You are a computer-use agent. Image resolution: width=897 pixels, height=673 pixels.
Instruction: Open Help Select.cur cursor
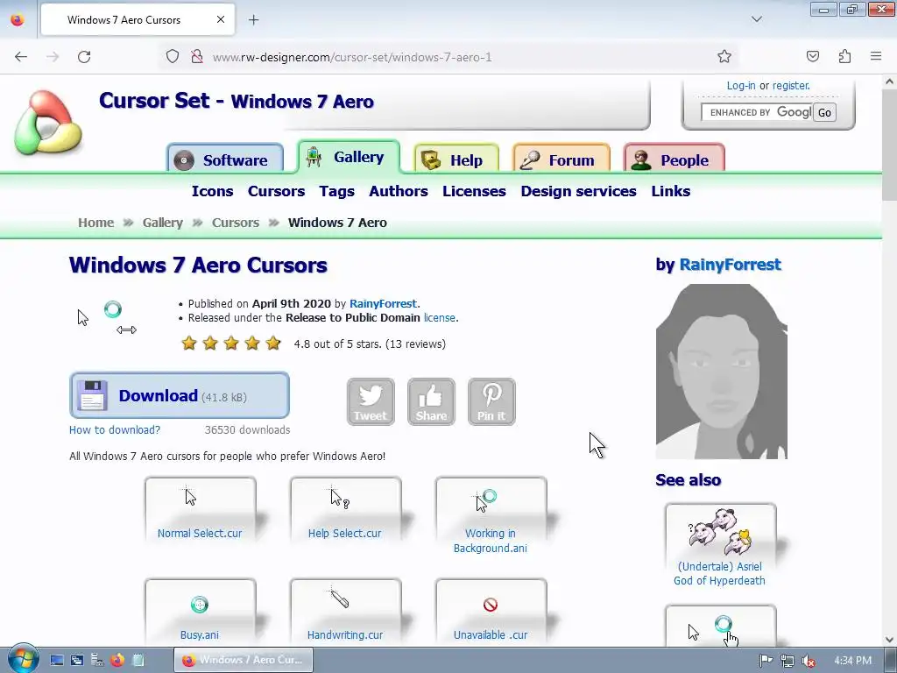point(345,509)
